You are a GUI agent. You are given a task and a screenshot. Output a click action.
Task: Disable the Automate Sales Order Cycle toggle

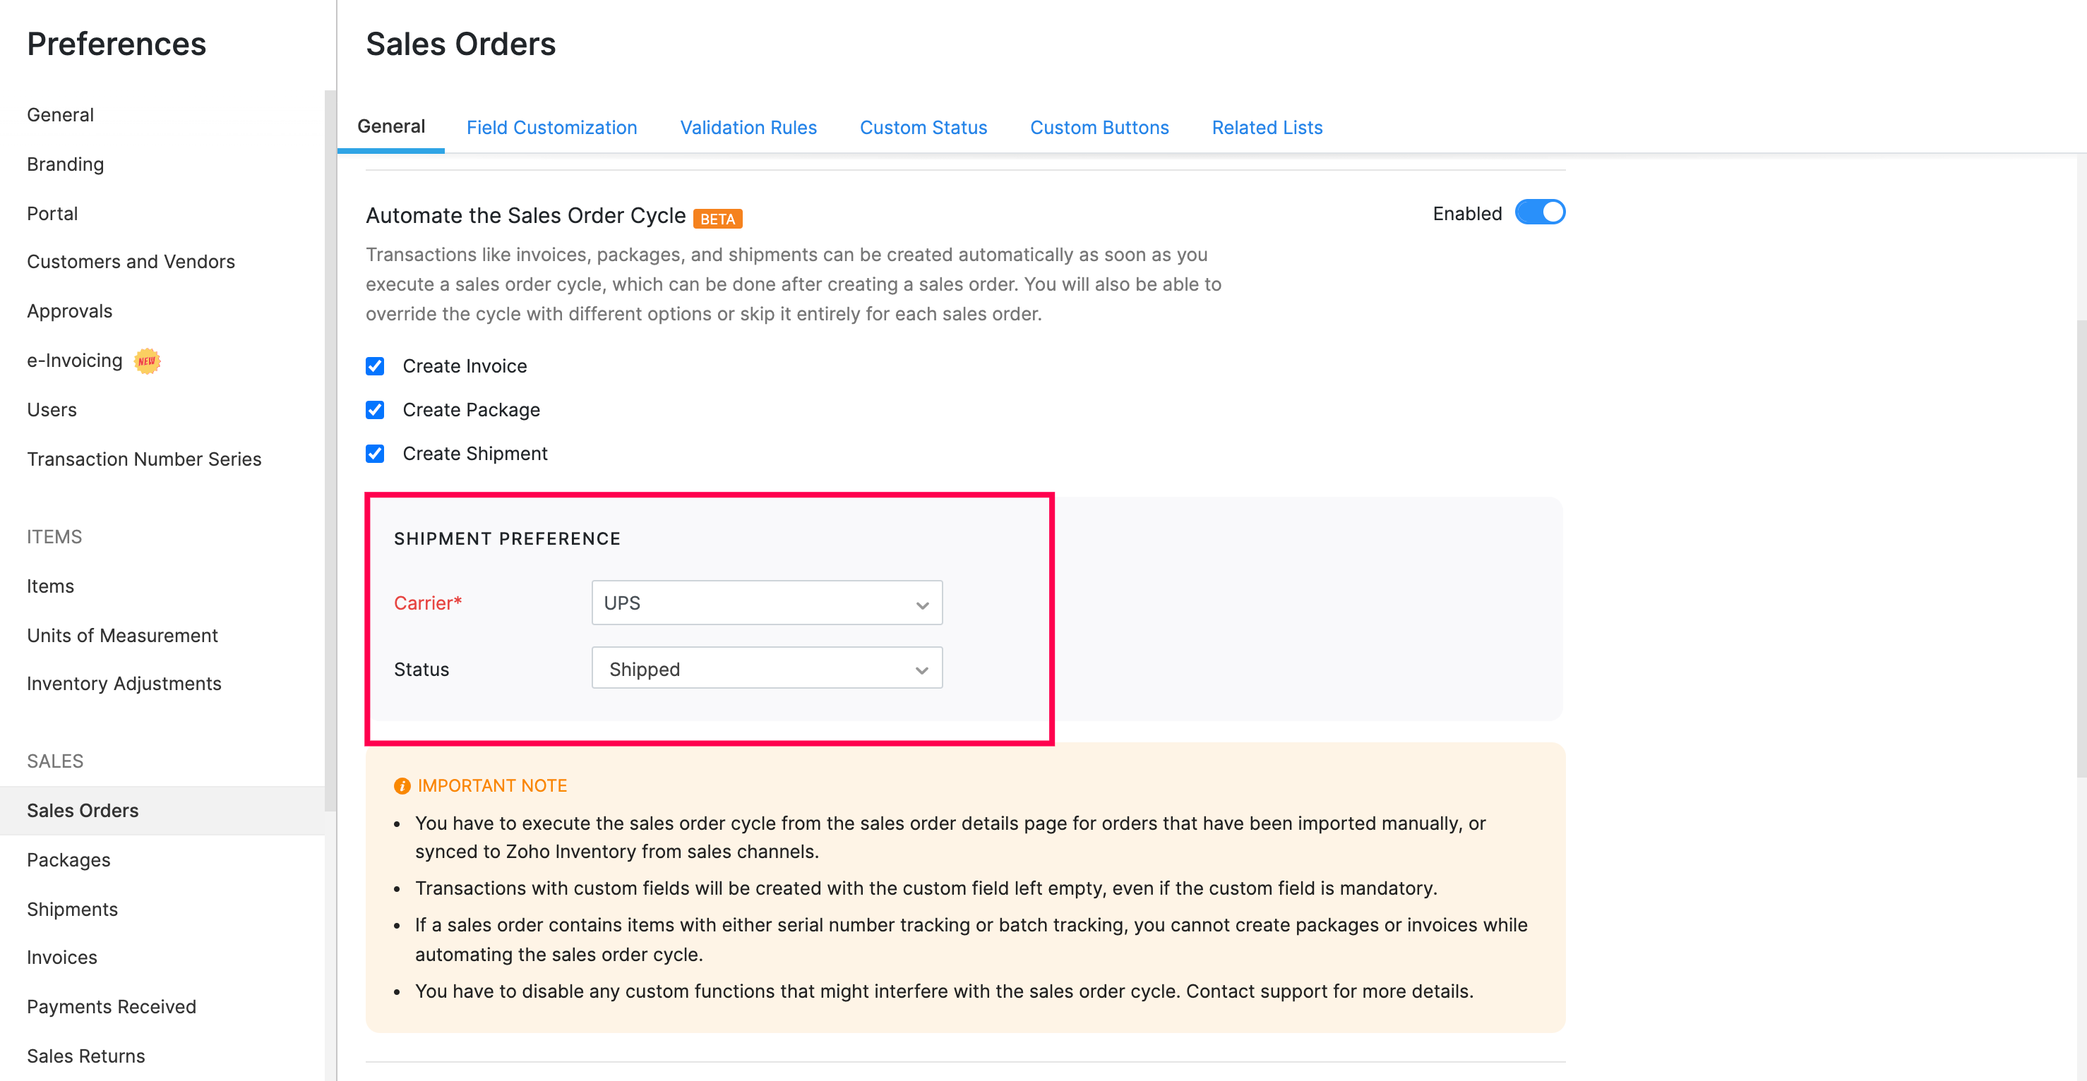tap(1539, 212)
